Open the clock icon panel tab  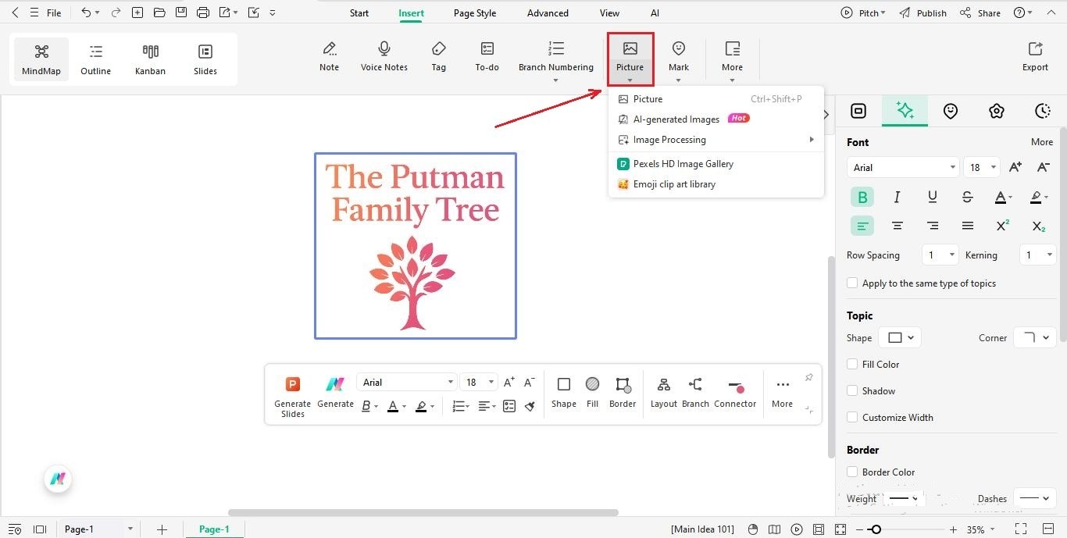[1042, 111]
